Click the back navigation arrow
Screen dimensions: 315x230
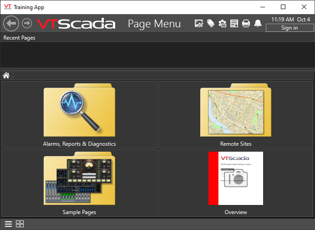[x=11, y=24]
